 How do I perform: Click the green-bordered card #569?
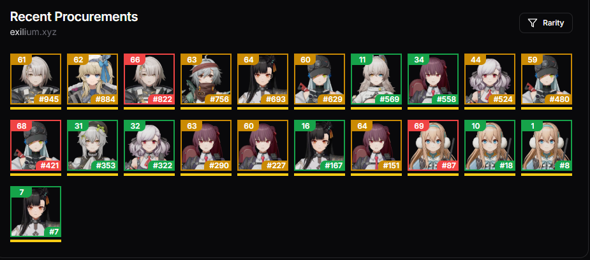point(376,79)
